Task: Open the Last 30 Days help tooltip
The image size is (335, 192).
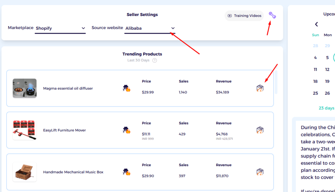Action: (x=154, y=60)
